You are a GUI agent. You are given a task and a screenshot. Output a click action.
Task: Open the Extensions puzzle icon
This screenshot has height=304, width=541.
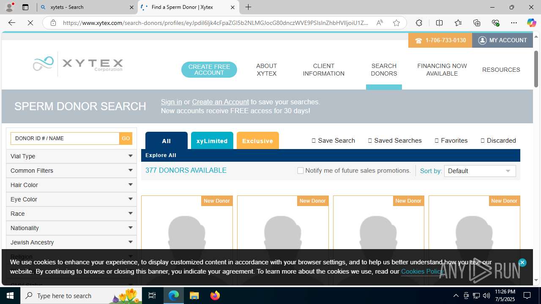click(x=419, y=23)
